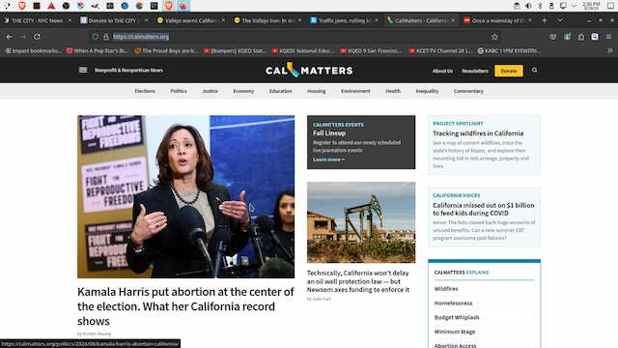This screenshot has width=618, height=348.
Task: Switch to Vallejo warns California tab
Action: click(x=191, y=20)
